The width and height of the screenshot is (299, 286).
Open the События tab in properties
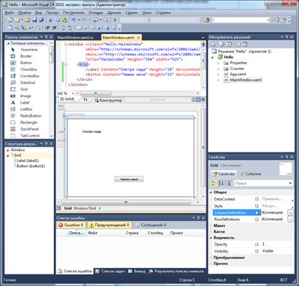(x=250, y=174)
